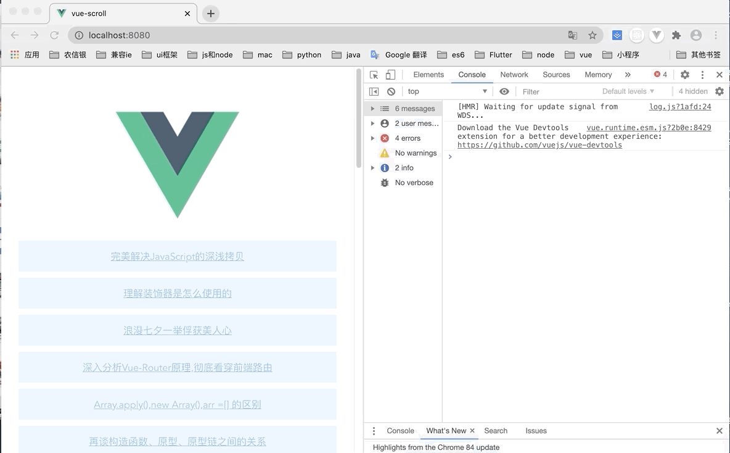Close the What's New drawer tab
This screenshot has height=453, width=730.
(x=472, y=431)
